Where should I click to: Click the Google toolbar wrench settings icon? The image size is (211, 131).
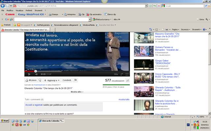tap(207, 19)
